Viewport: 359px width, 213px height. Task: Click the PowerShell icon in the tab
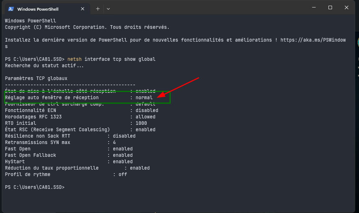(11, 9)
